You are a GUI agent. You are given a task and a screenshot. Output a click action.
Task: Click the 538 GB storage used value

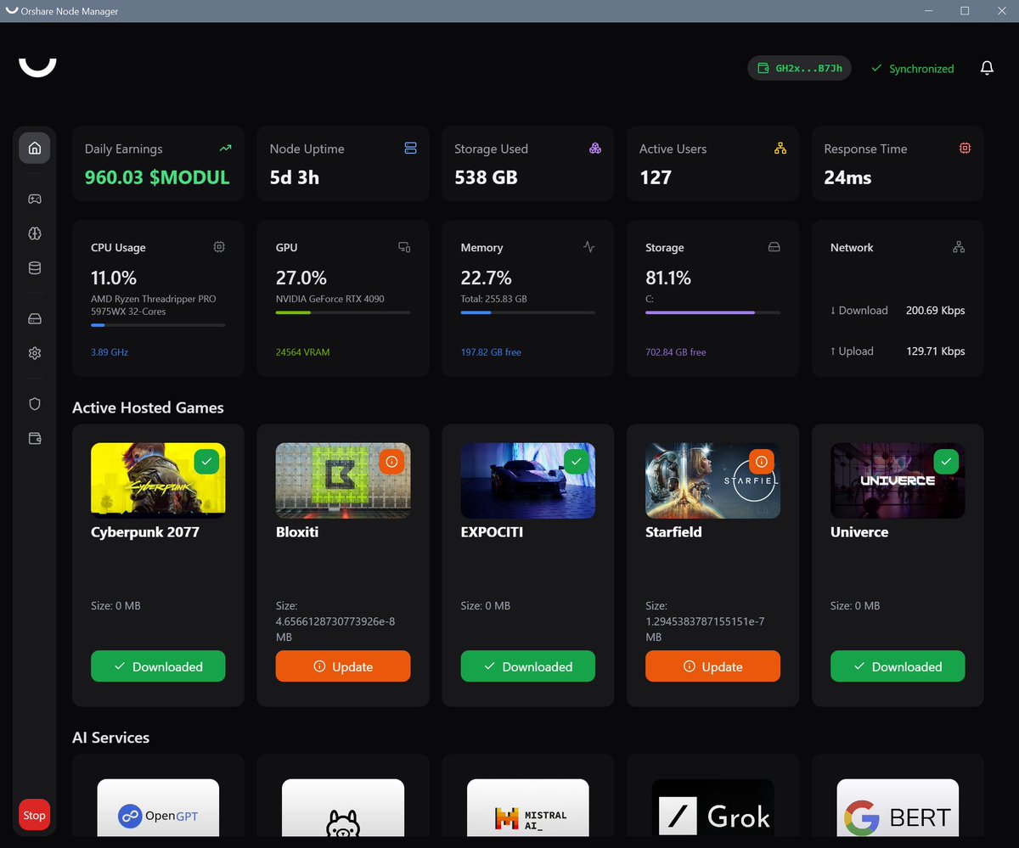pos(486,177)
